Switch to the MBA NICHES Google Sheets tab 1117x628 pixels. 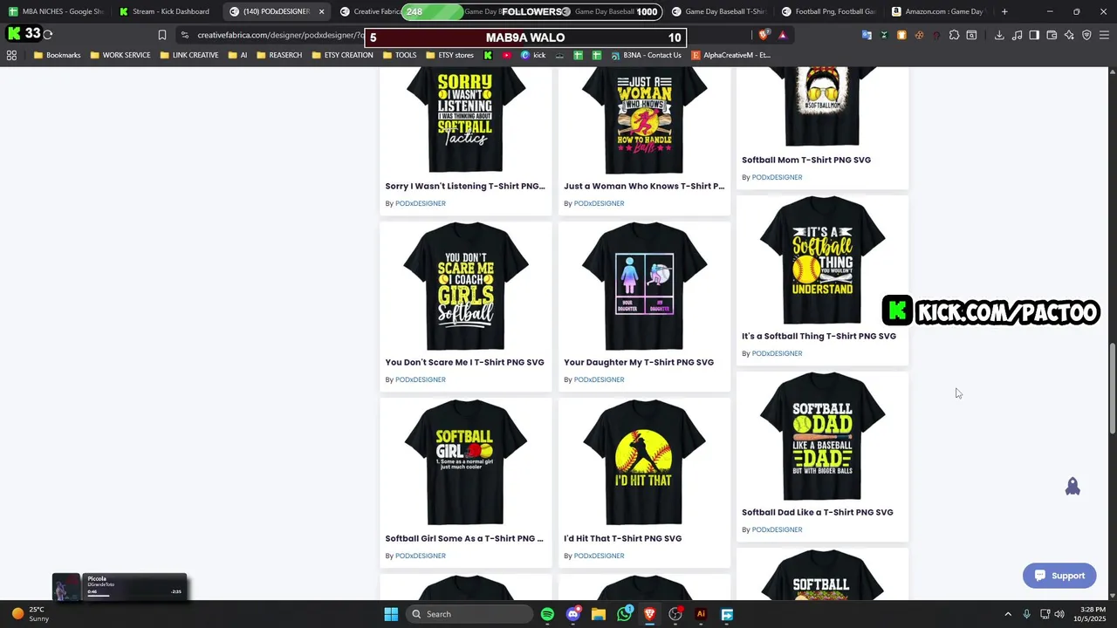(x=56, y=11)
